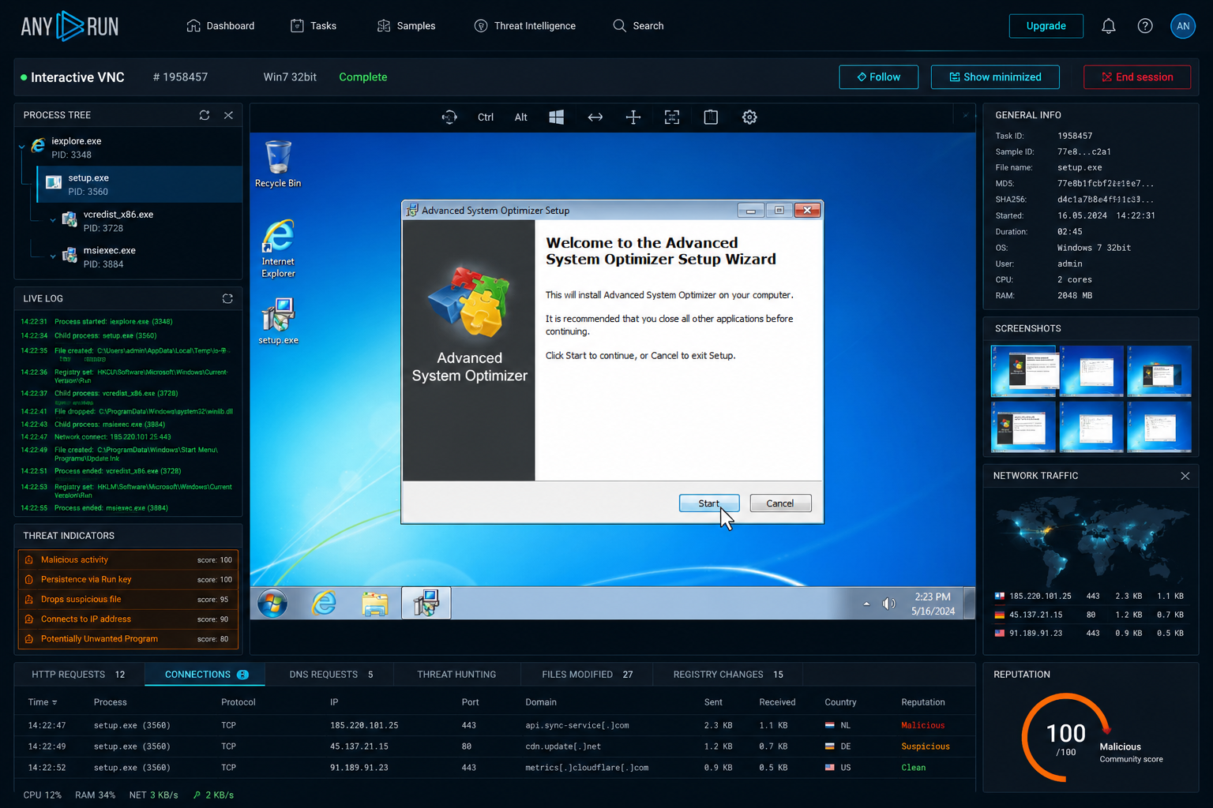Click Internet Explorer in the taskbar

click(x=324, y=604)
